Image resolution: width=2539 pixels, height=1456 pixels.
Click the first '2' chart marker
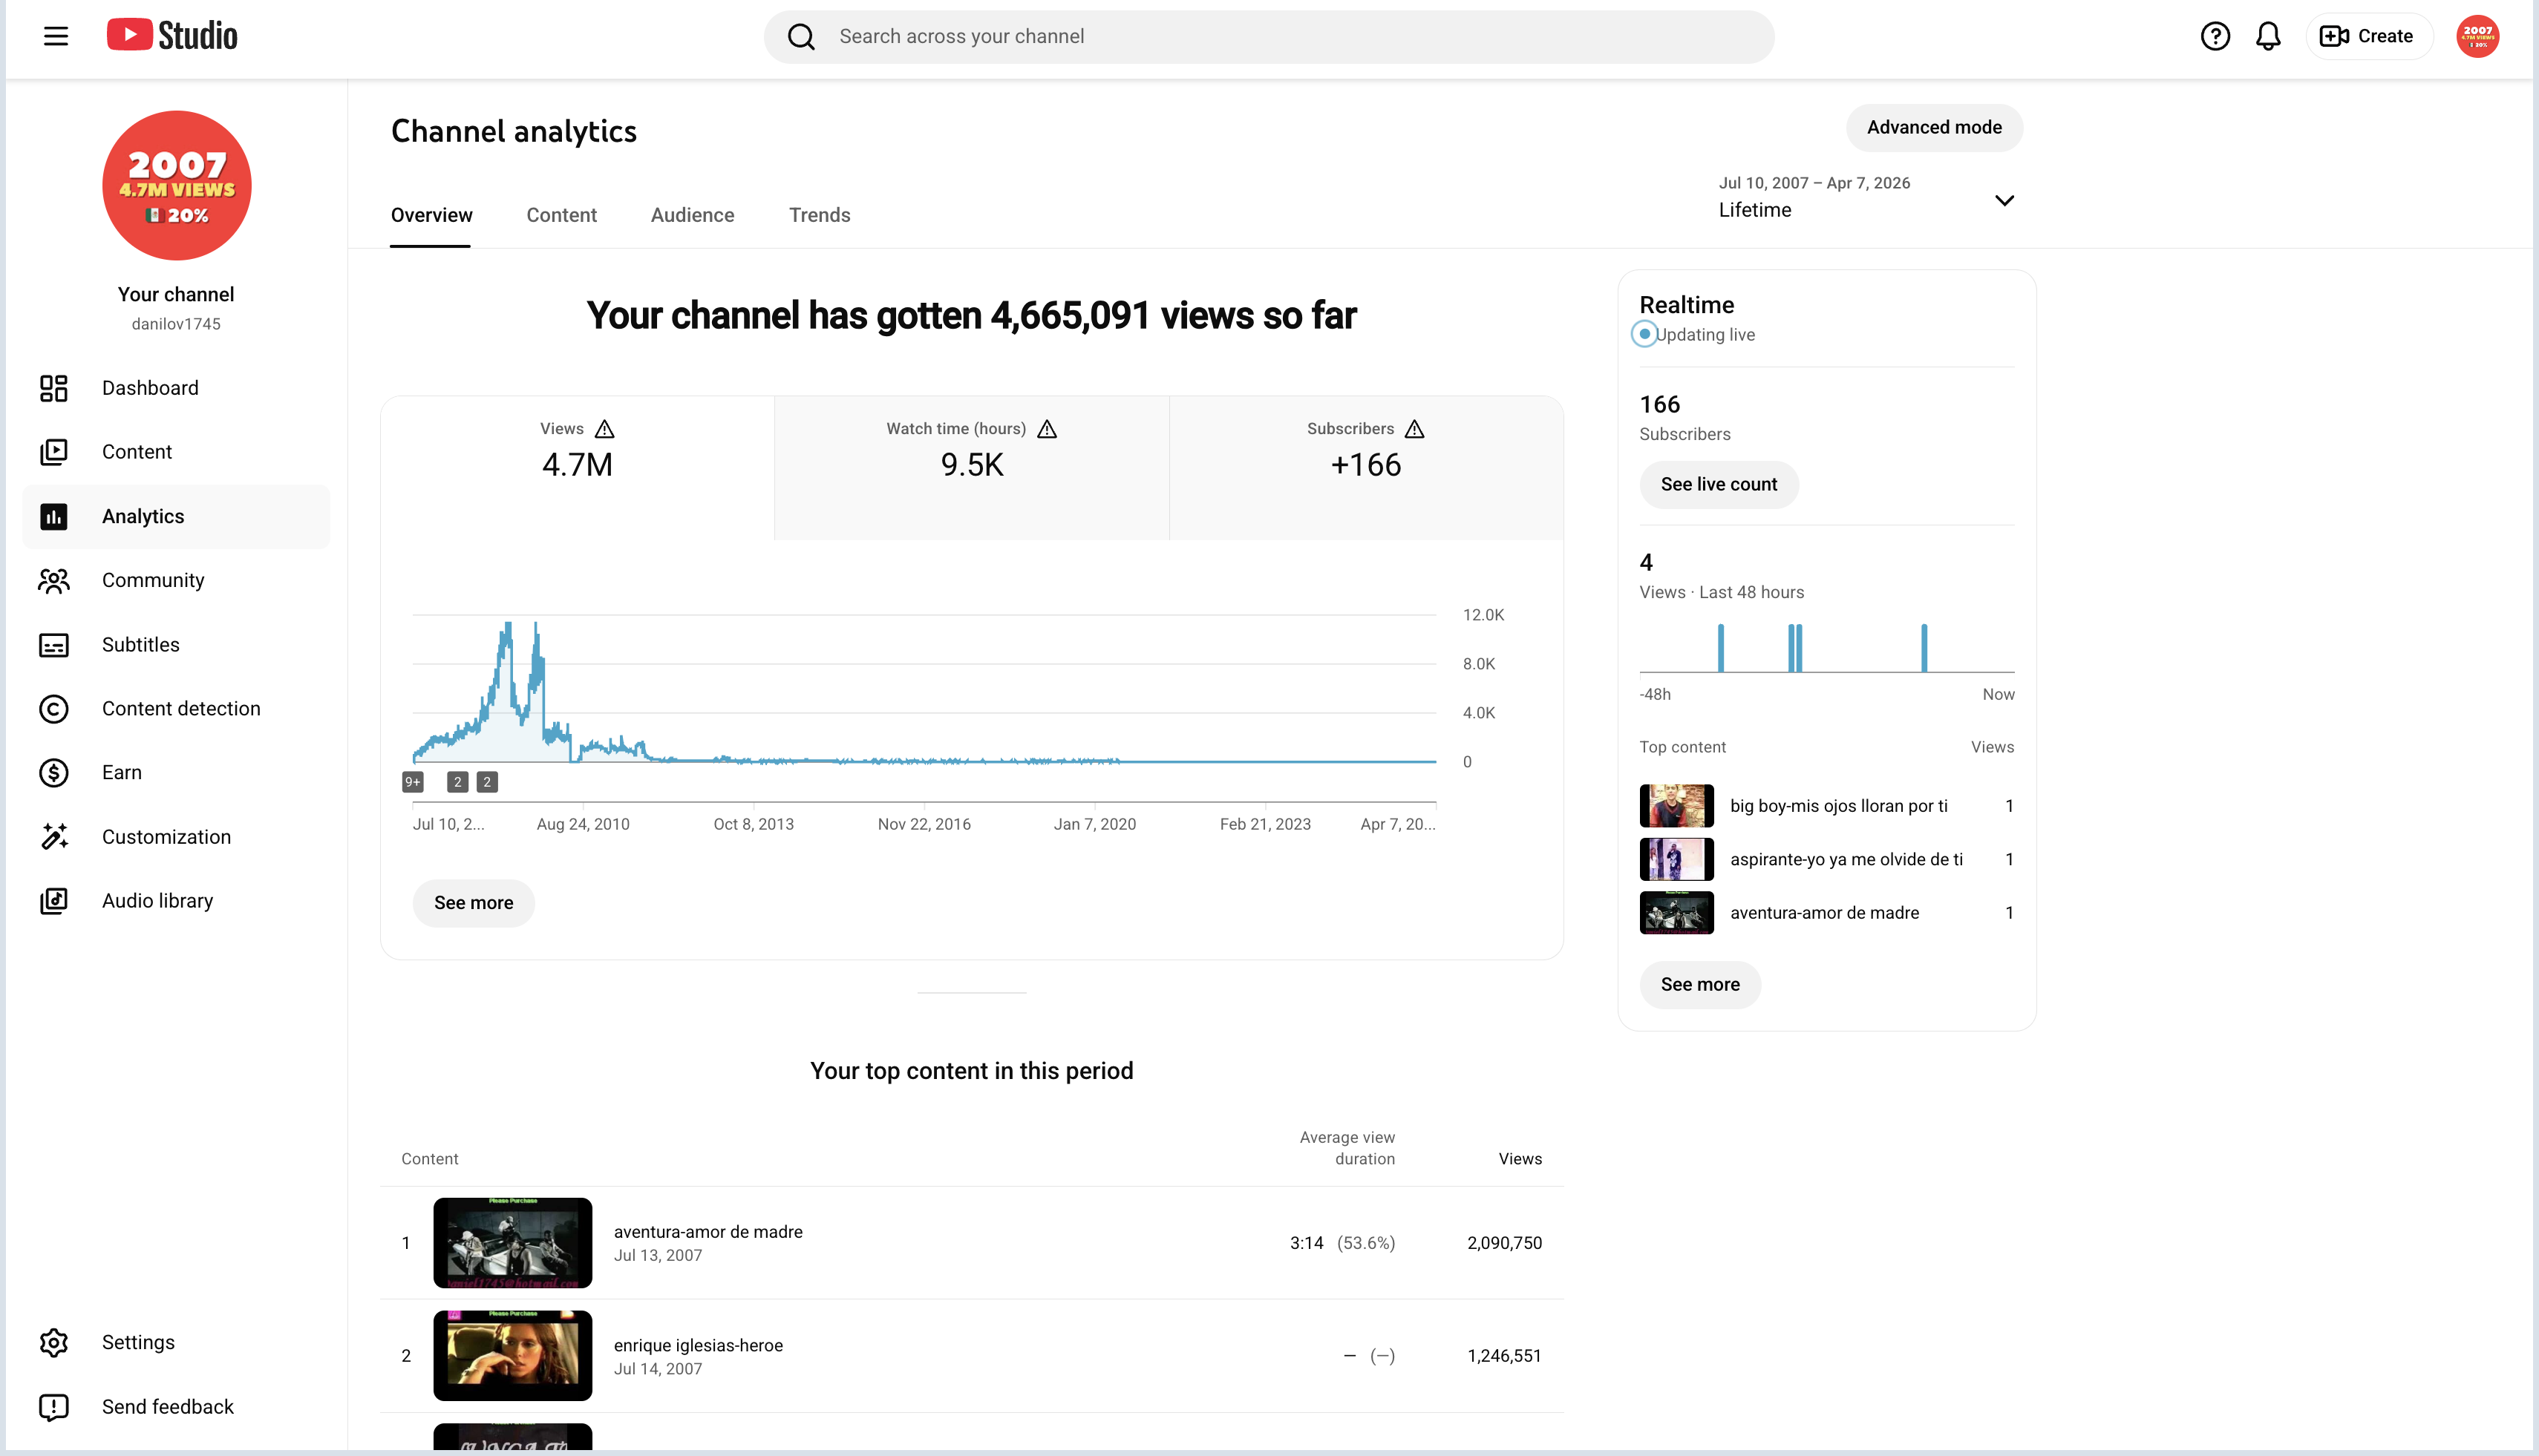coord(457,782)
